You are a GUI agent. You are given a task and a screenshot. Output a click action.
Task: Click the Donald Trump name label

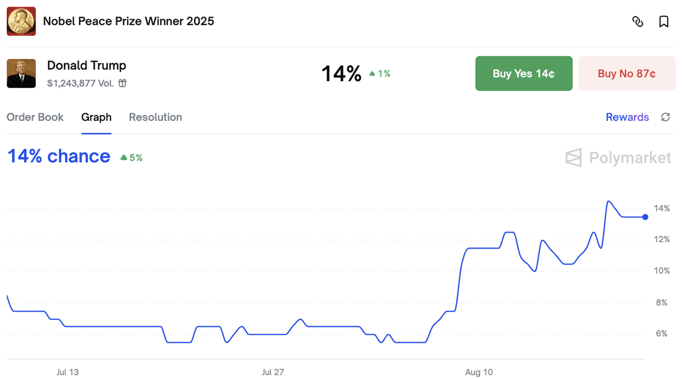point(87,65)
